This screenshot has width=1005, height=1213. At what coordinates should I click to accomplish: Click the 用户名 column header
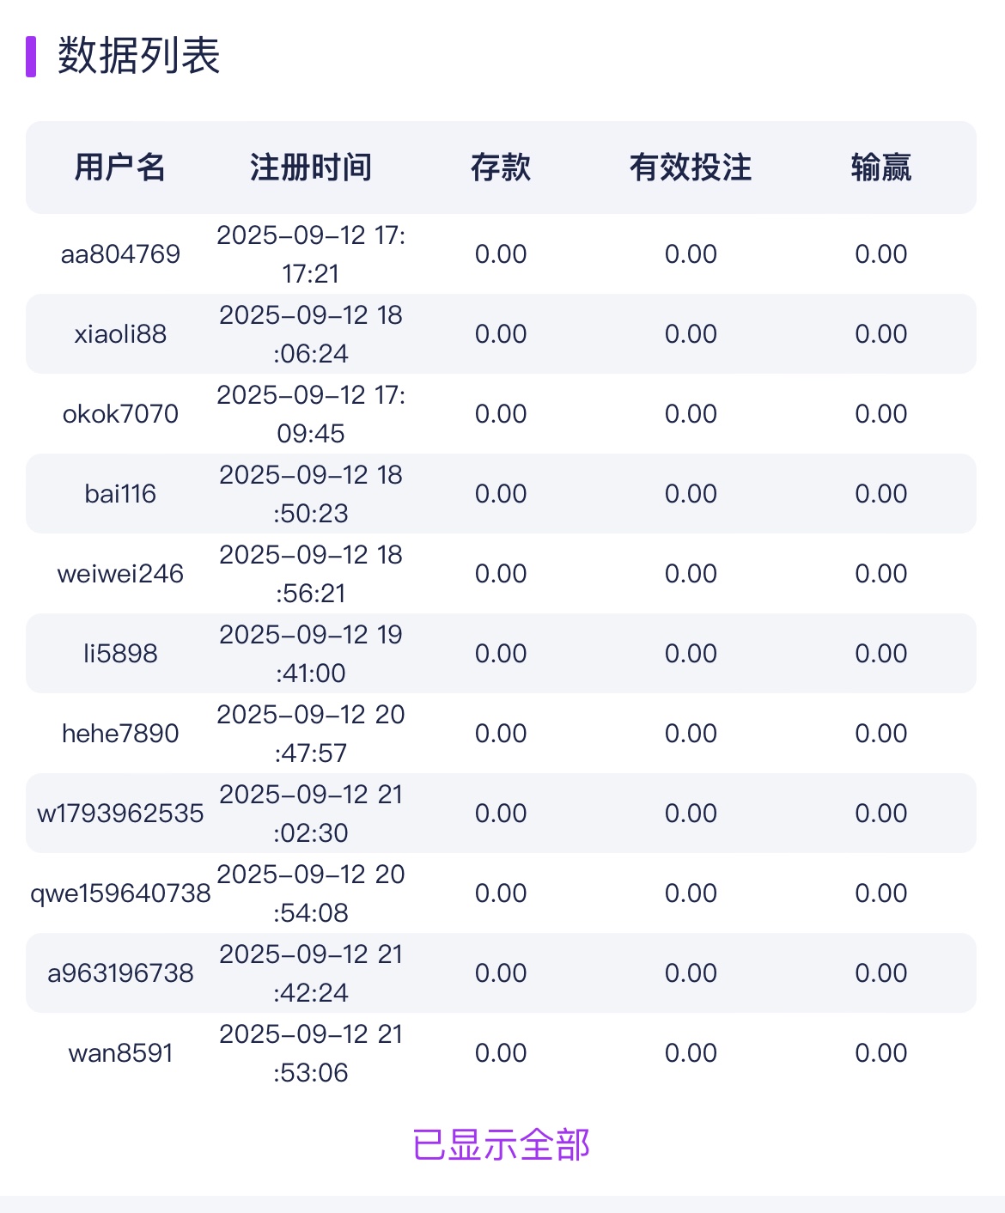click(x=120, y=168)
